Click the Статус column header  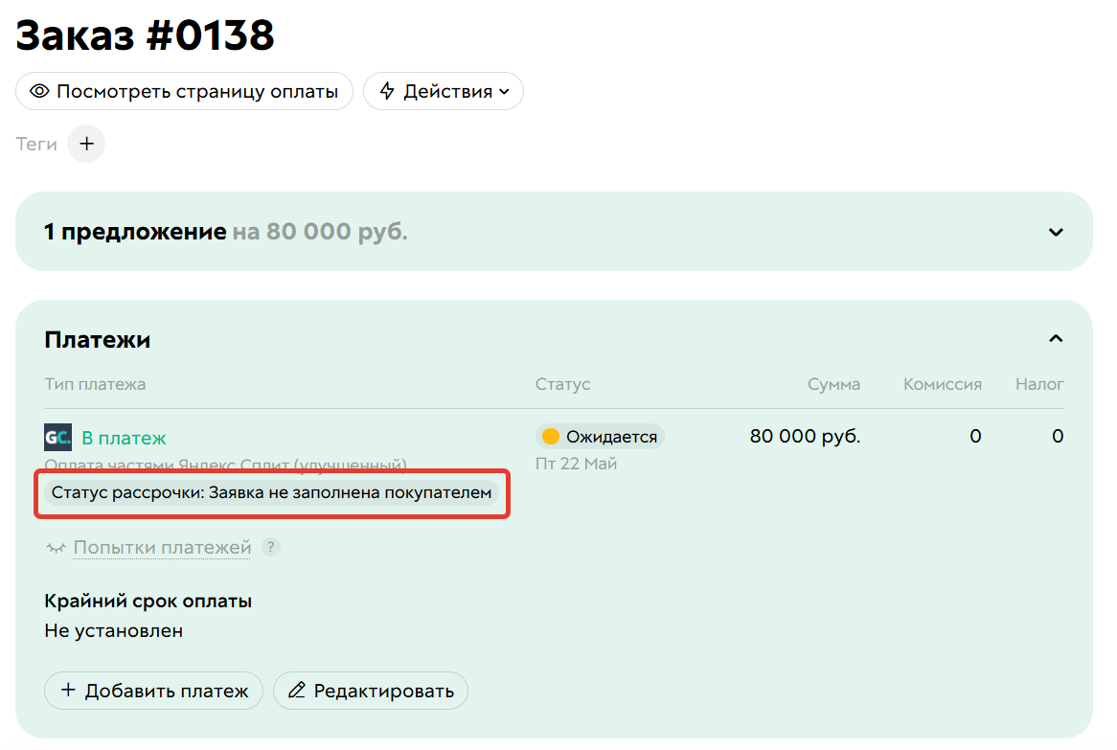click(x=562, y=384)
